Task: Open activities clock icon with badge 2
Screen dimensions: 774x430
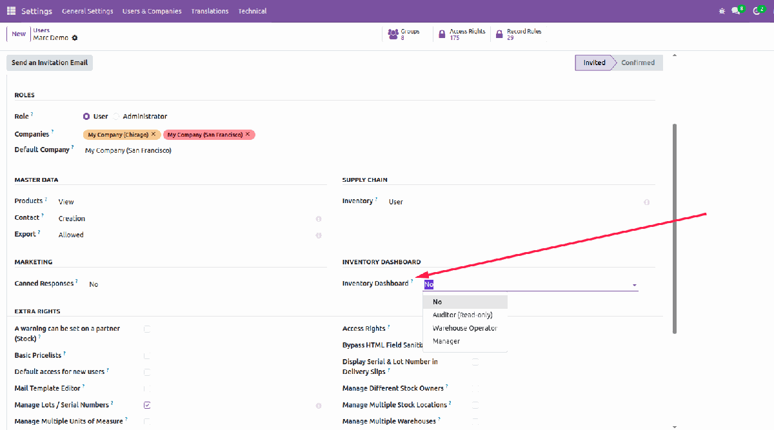Action: click(x=759, y=10)
